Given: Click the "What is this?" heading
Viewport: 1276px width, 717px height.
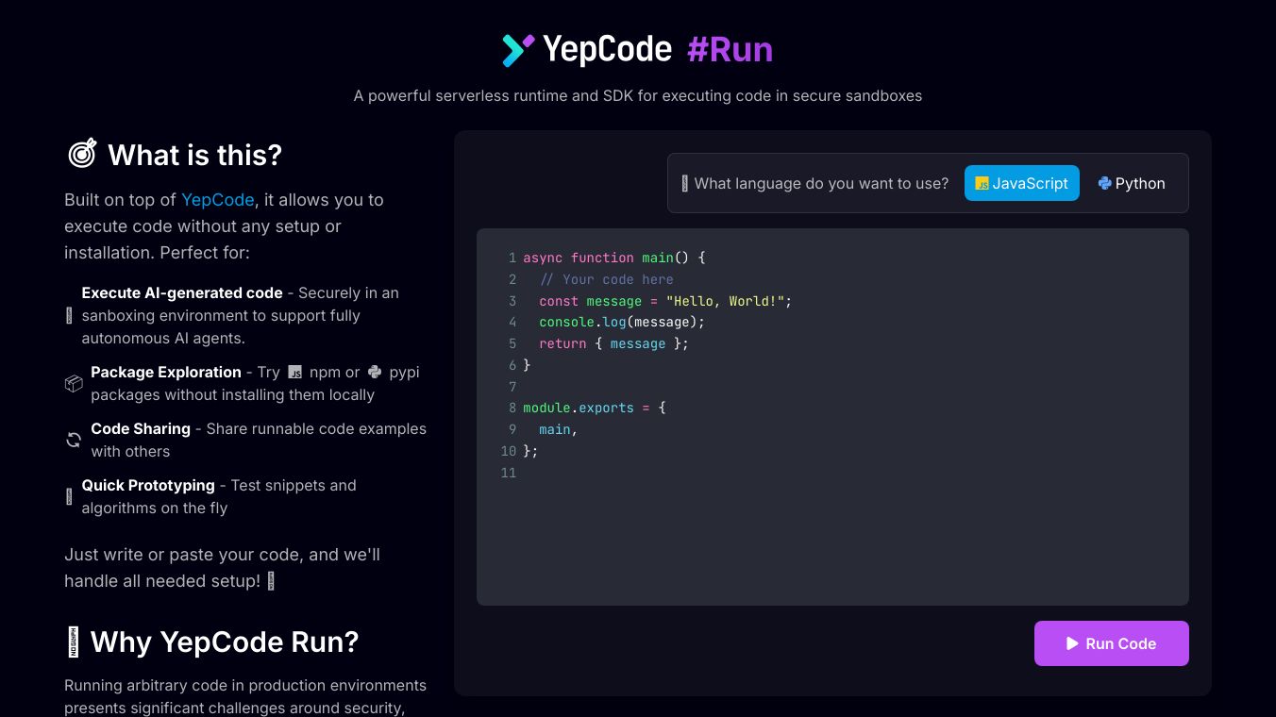Looking at the screenshot, I should tap(194, 155).
